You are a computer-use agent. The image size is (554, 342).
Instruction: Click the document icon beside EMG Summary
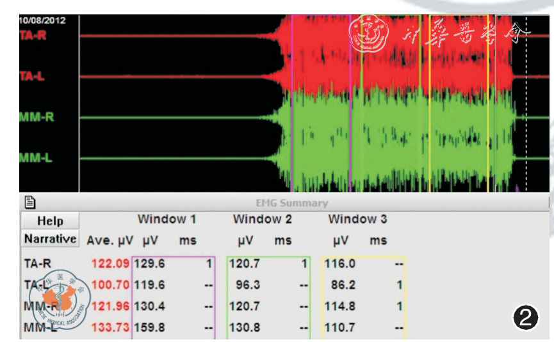click(29, 203)
